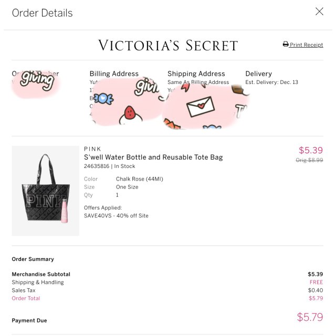Open the S'well Water Bottle product title

pos(153,157)
